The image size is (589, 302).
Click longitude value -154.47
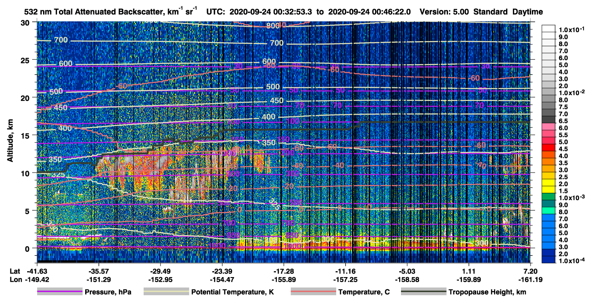coord(222,280)
